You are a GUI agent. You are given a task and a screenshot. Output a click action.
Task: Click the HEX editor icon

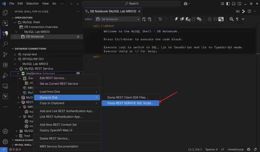point(238,11)
